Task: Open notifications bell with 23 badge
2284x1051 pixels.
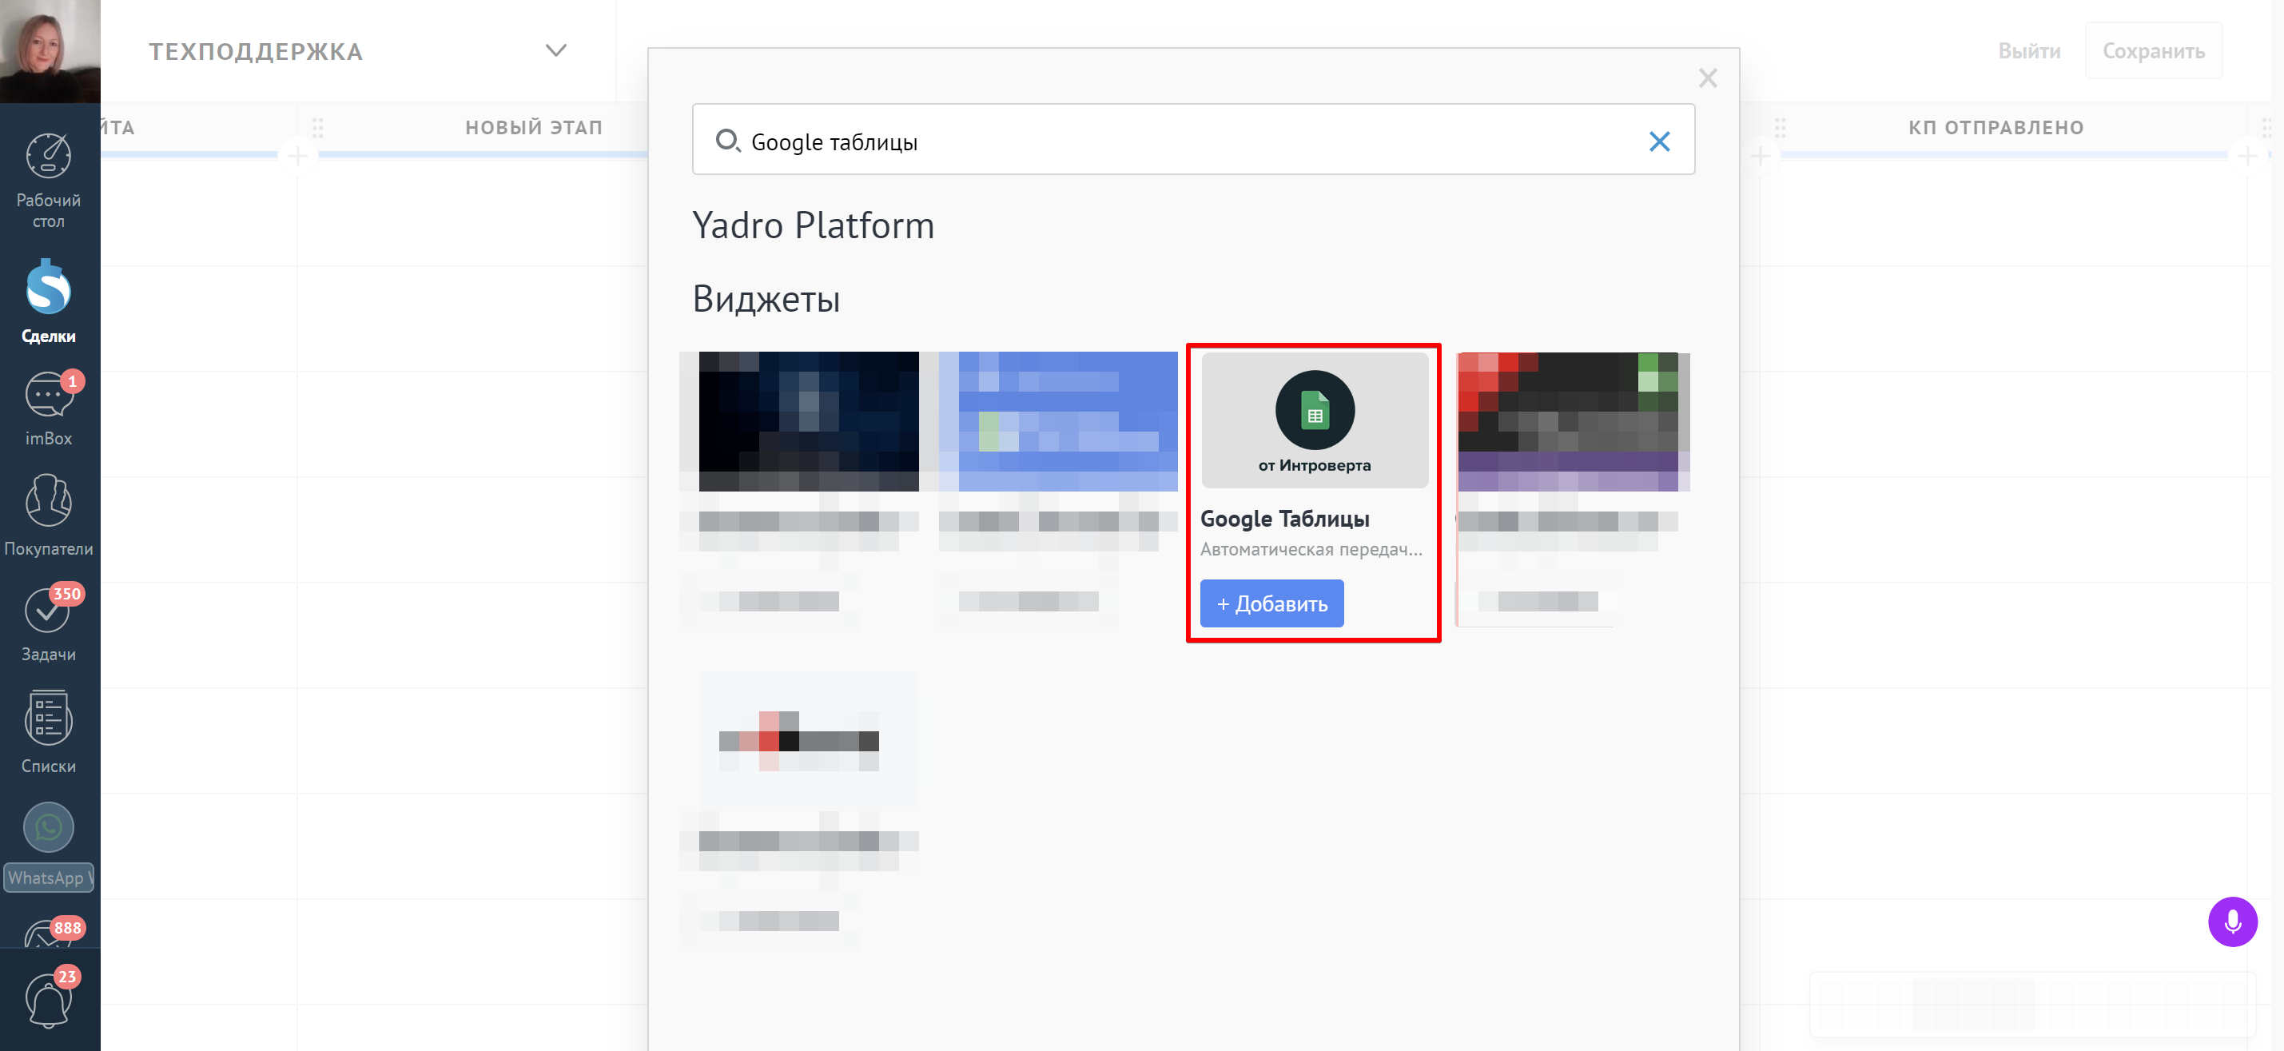Action: (49, 999)
